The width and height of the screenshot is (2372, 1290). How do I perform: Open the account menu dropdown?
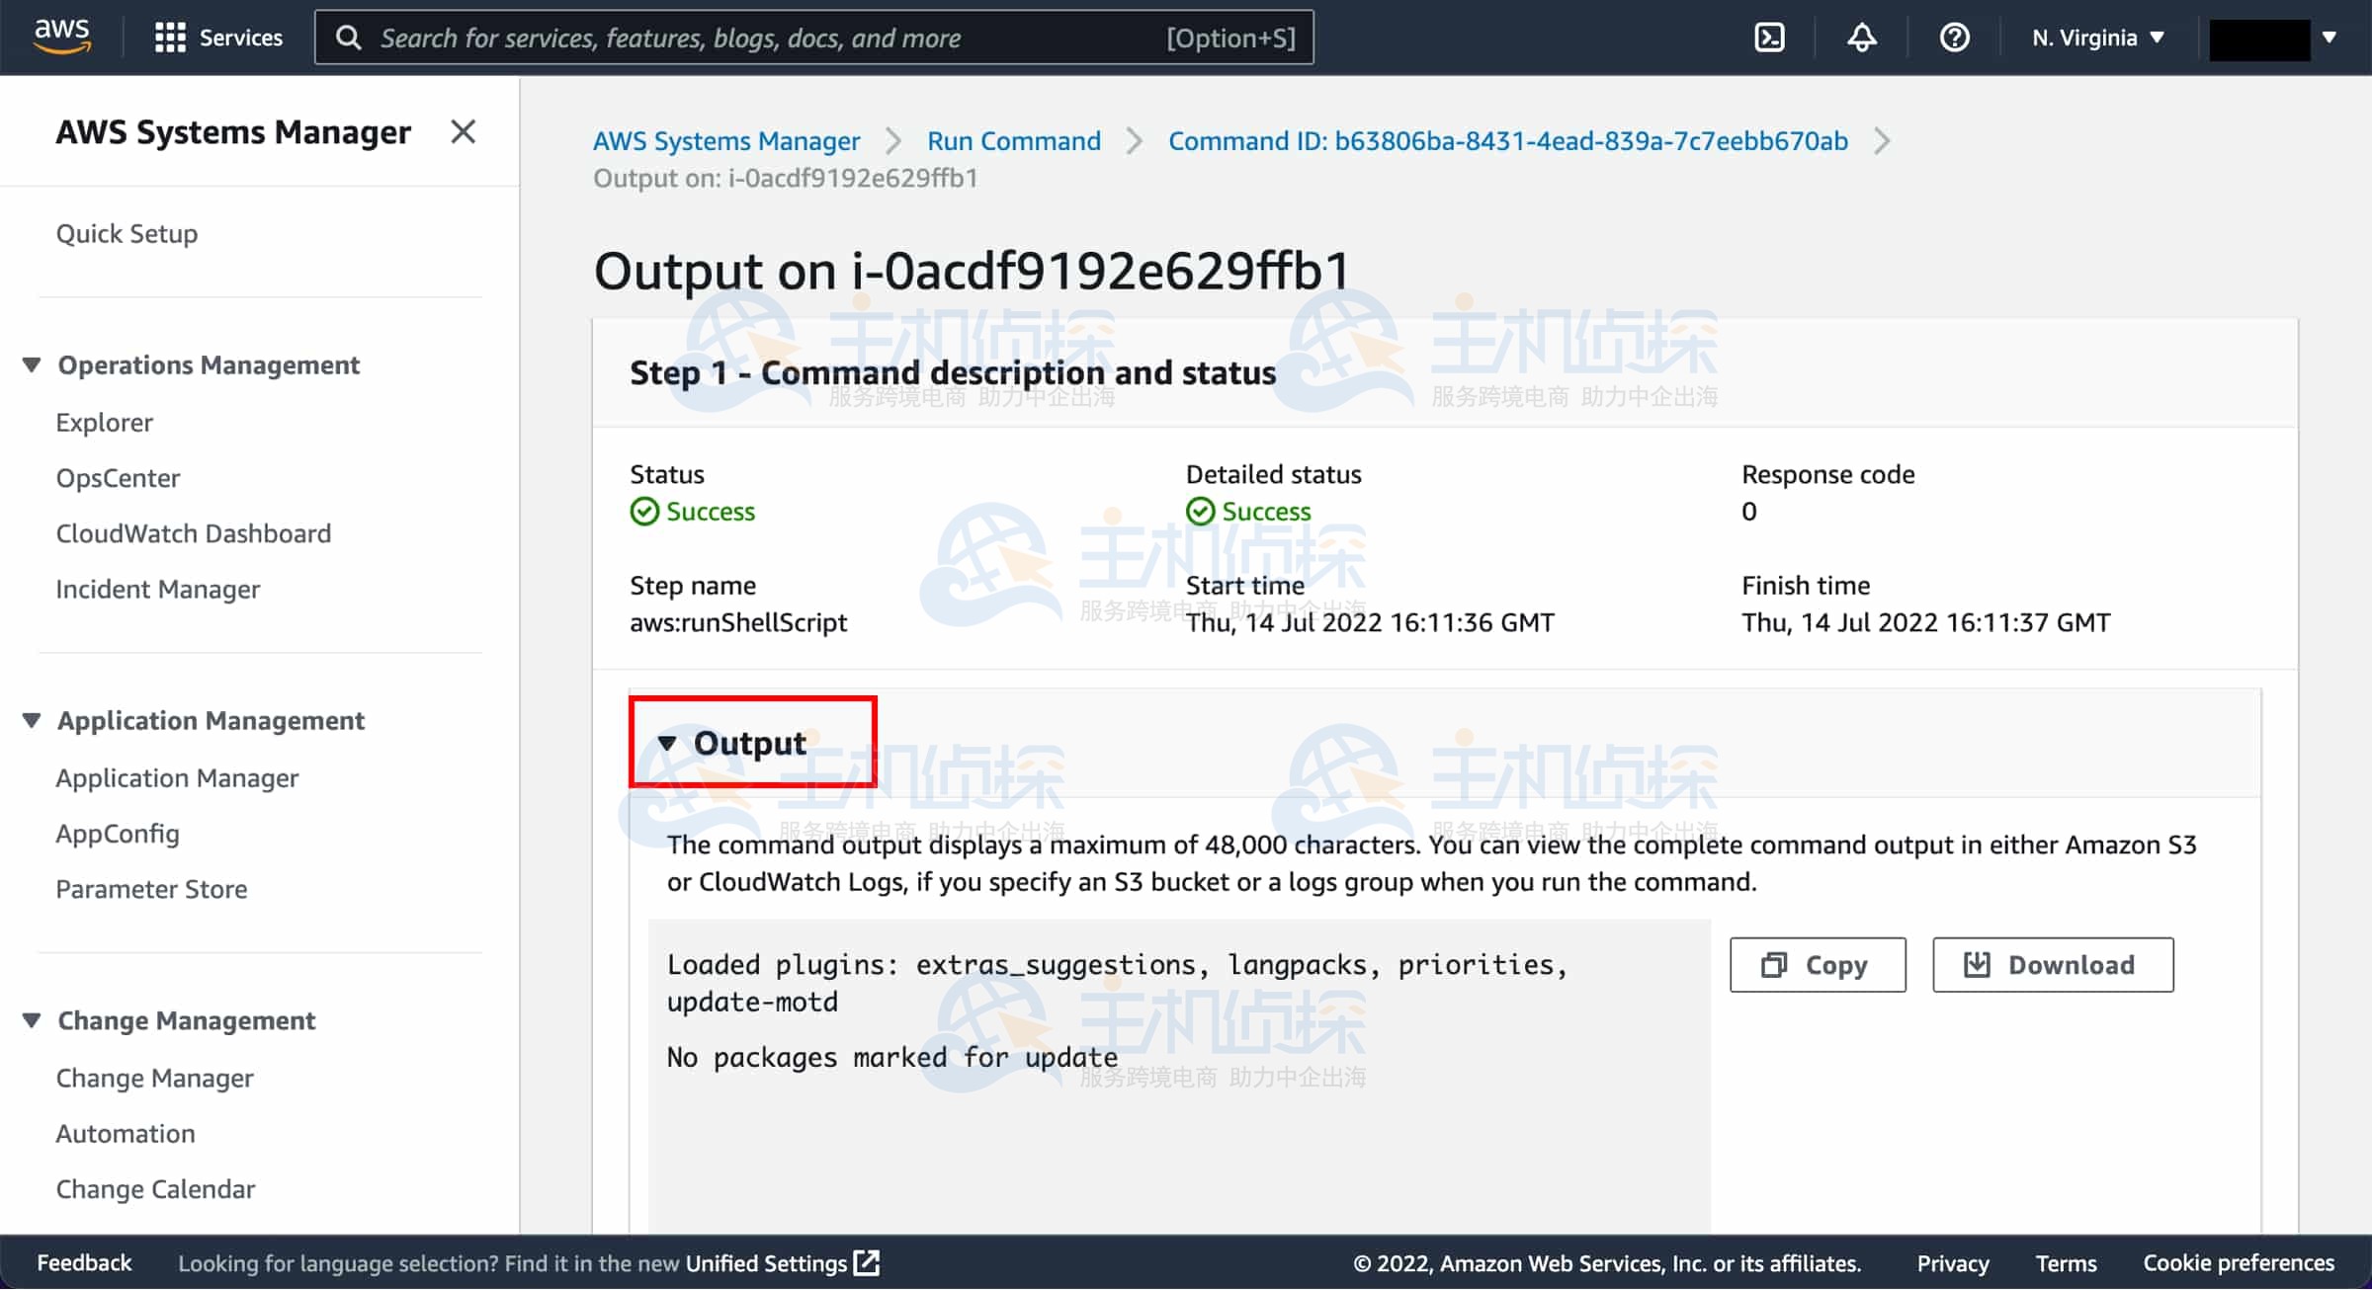coord(2273,39)
